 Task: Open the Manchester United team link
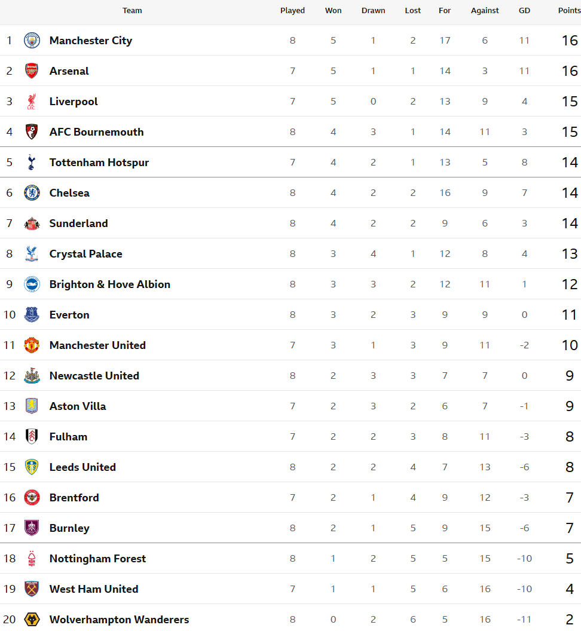click(x=97, y=345)
